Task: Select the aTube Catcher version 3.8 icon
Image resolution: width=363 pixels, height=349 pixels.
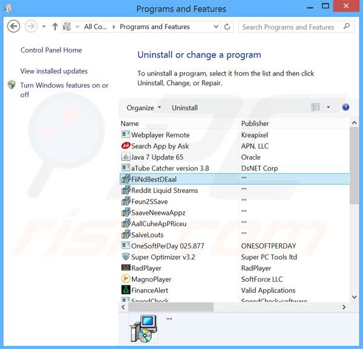Action: pyautogui.click(x=125, y=168)
